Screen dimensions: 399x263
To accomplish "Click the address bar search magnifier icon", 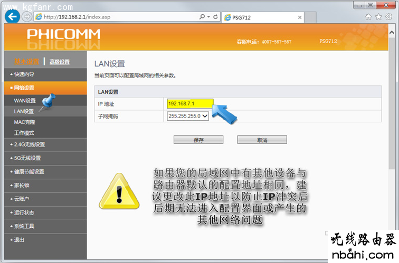I will (202, 17).
